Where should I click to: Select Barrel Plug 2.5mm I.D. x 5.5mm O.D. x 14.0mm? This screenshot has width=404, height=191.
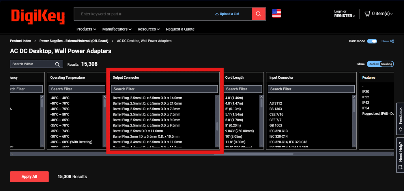click(147, 98)
